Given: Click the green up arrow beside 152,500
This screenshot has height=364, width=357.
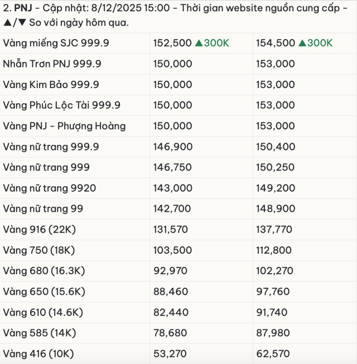Looking at the screenshot, I should [x=199, y=43].
